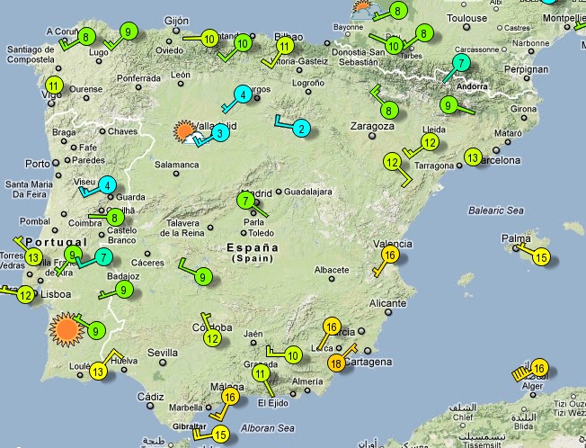
Task: Select the 16 wind marker at Valencia
Action: 390,255
